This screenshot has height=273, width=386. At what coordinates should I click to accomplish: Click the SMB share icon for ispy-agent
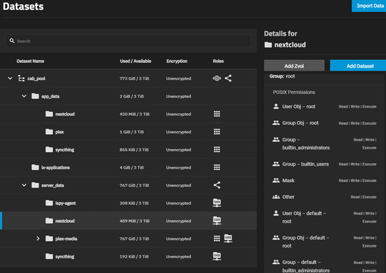[x=217, y=203]
